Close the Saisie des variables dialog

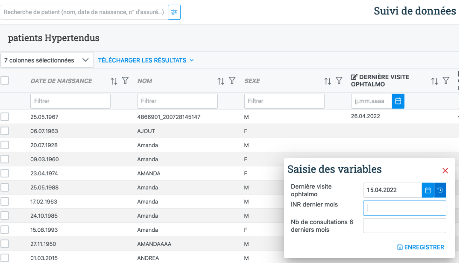tap(445, 171)
